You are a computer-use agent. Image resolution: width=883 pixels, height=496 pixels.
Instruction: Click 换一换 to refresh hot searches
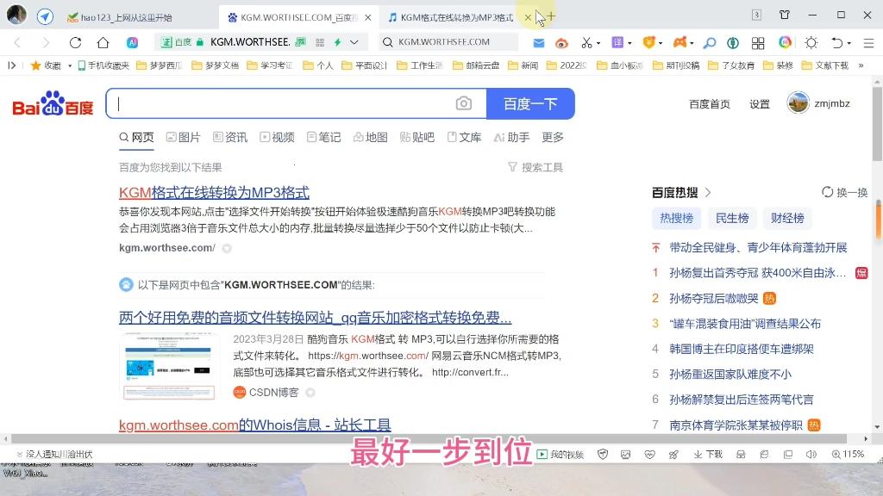click(x=845, y=192)
